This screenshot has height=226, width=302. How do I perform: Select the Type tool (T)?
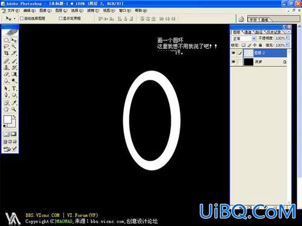tap(14, 88)
